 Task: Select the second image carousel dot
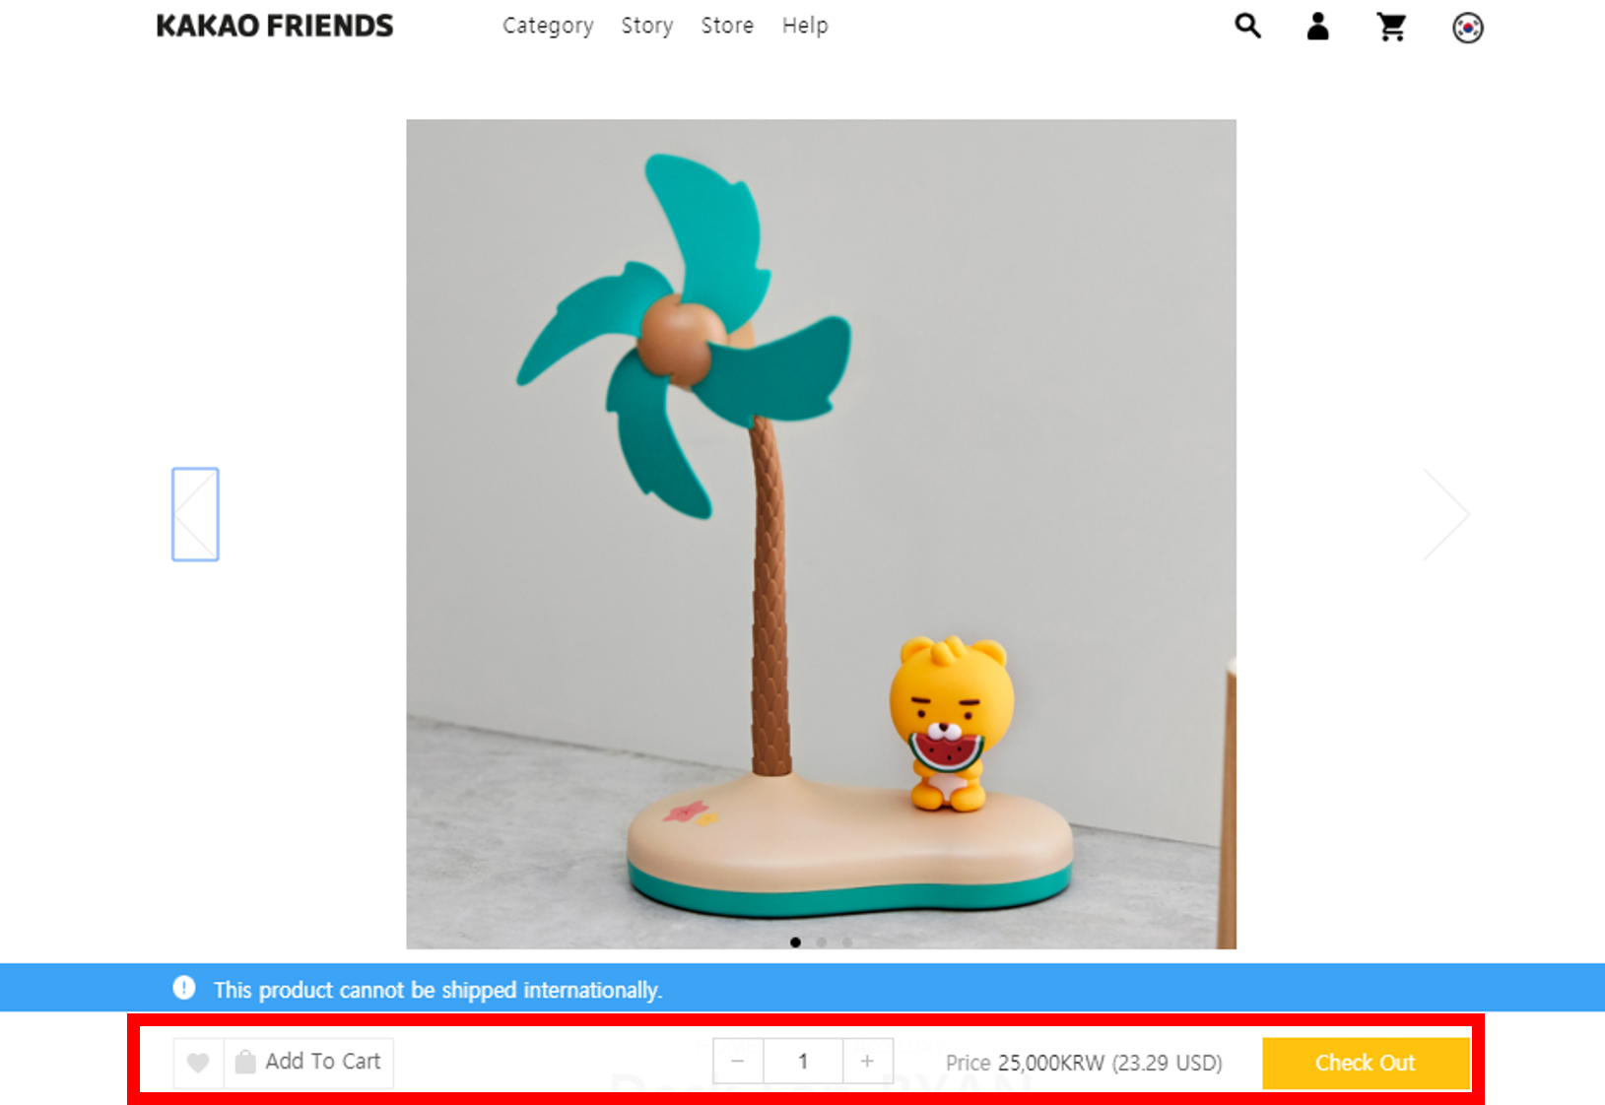[821, 942]
